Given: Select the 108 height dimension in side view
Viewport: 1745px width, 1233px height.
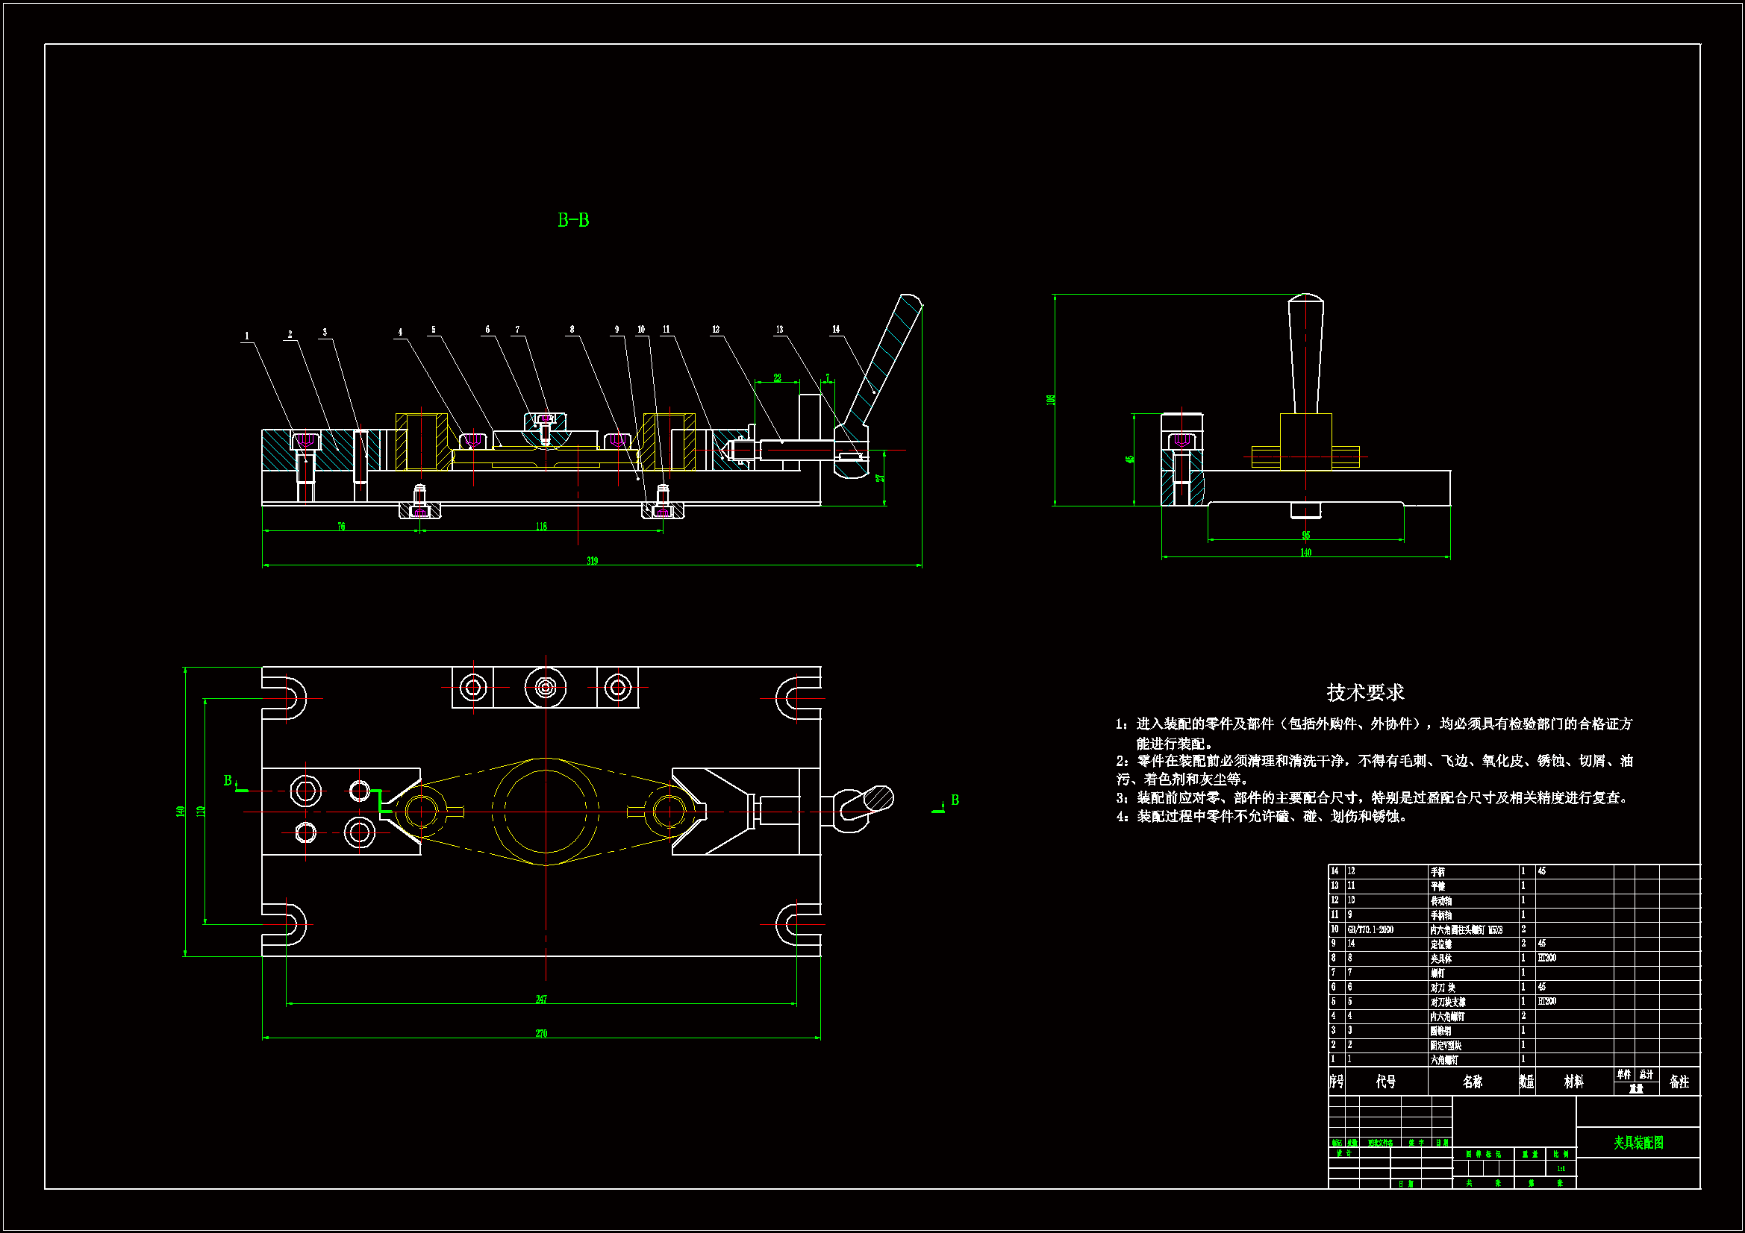Looking at the screenshot, I should coord(1051,400).
